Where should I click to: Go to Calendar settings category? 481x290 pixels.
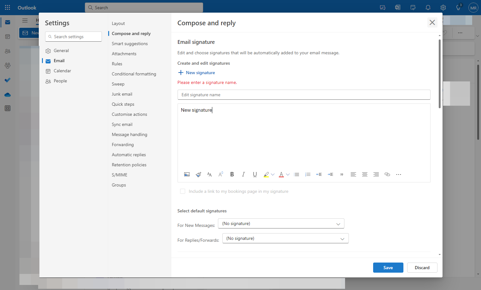(62, 71)
